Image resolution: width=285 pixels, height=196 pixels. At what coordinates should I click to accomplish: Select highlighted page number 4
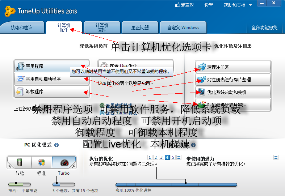point(167,157)
